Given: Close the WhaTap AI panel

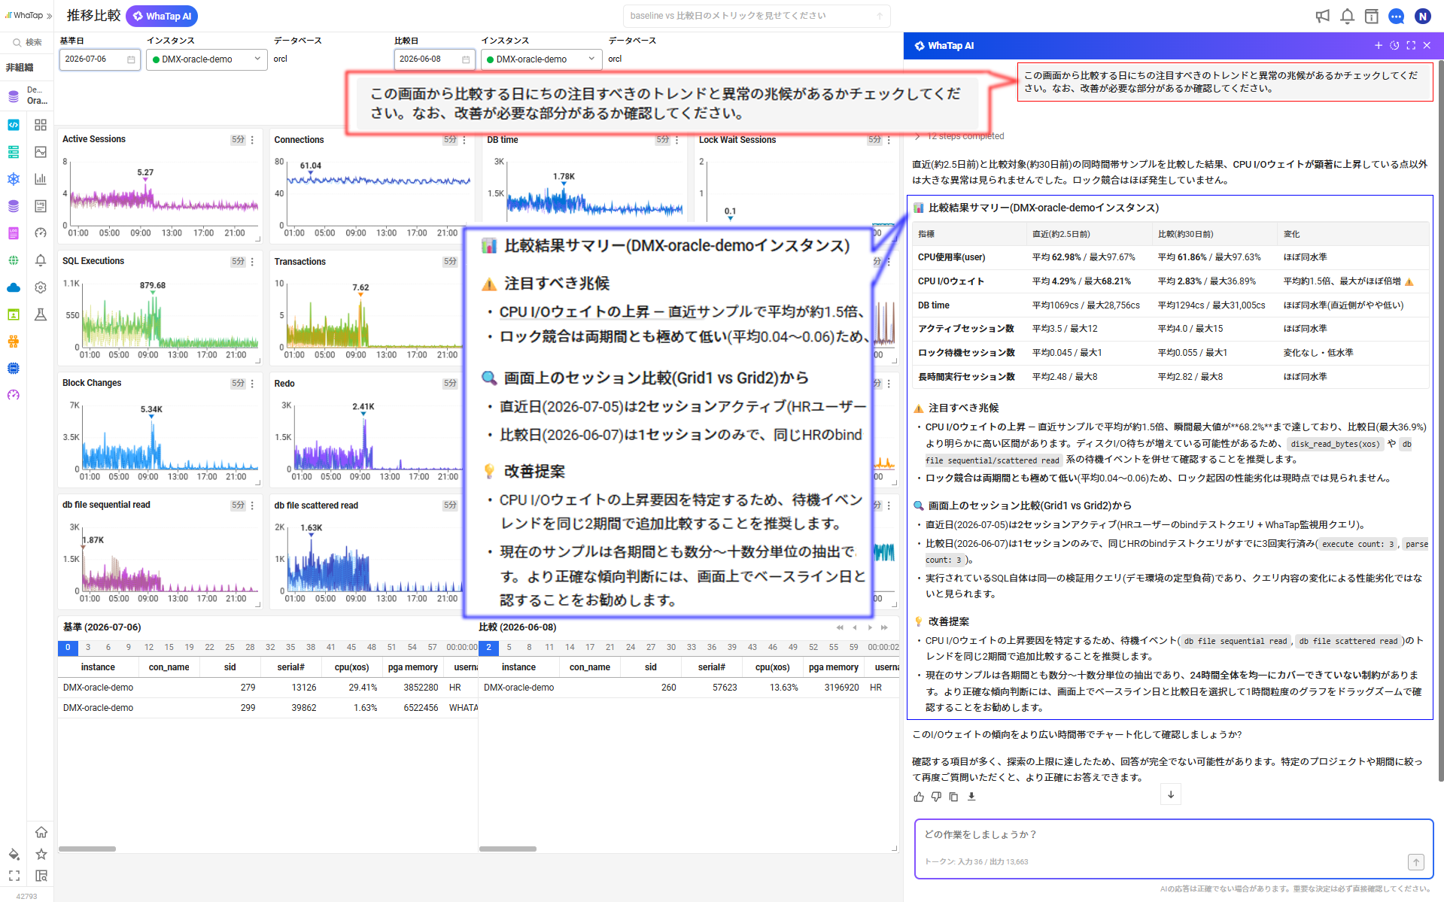Looking at the screenshot, I should coord(1427,46).
